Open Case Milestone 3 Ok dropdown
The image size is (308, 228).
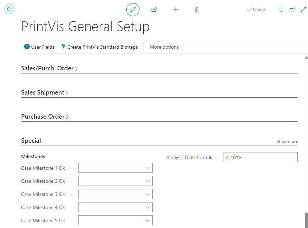tap(115, 194)
